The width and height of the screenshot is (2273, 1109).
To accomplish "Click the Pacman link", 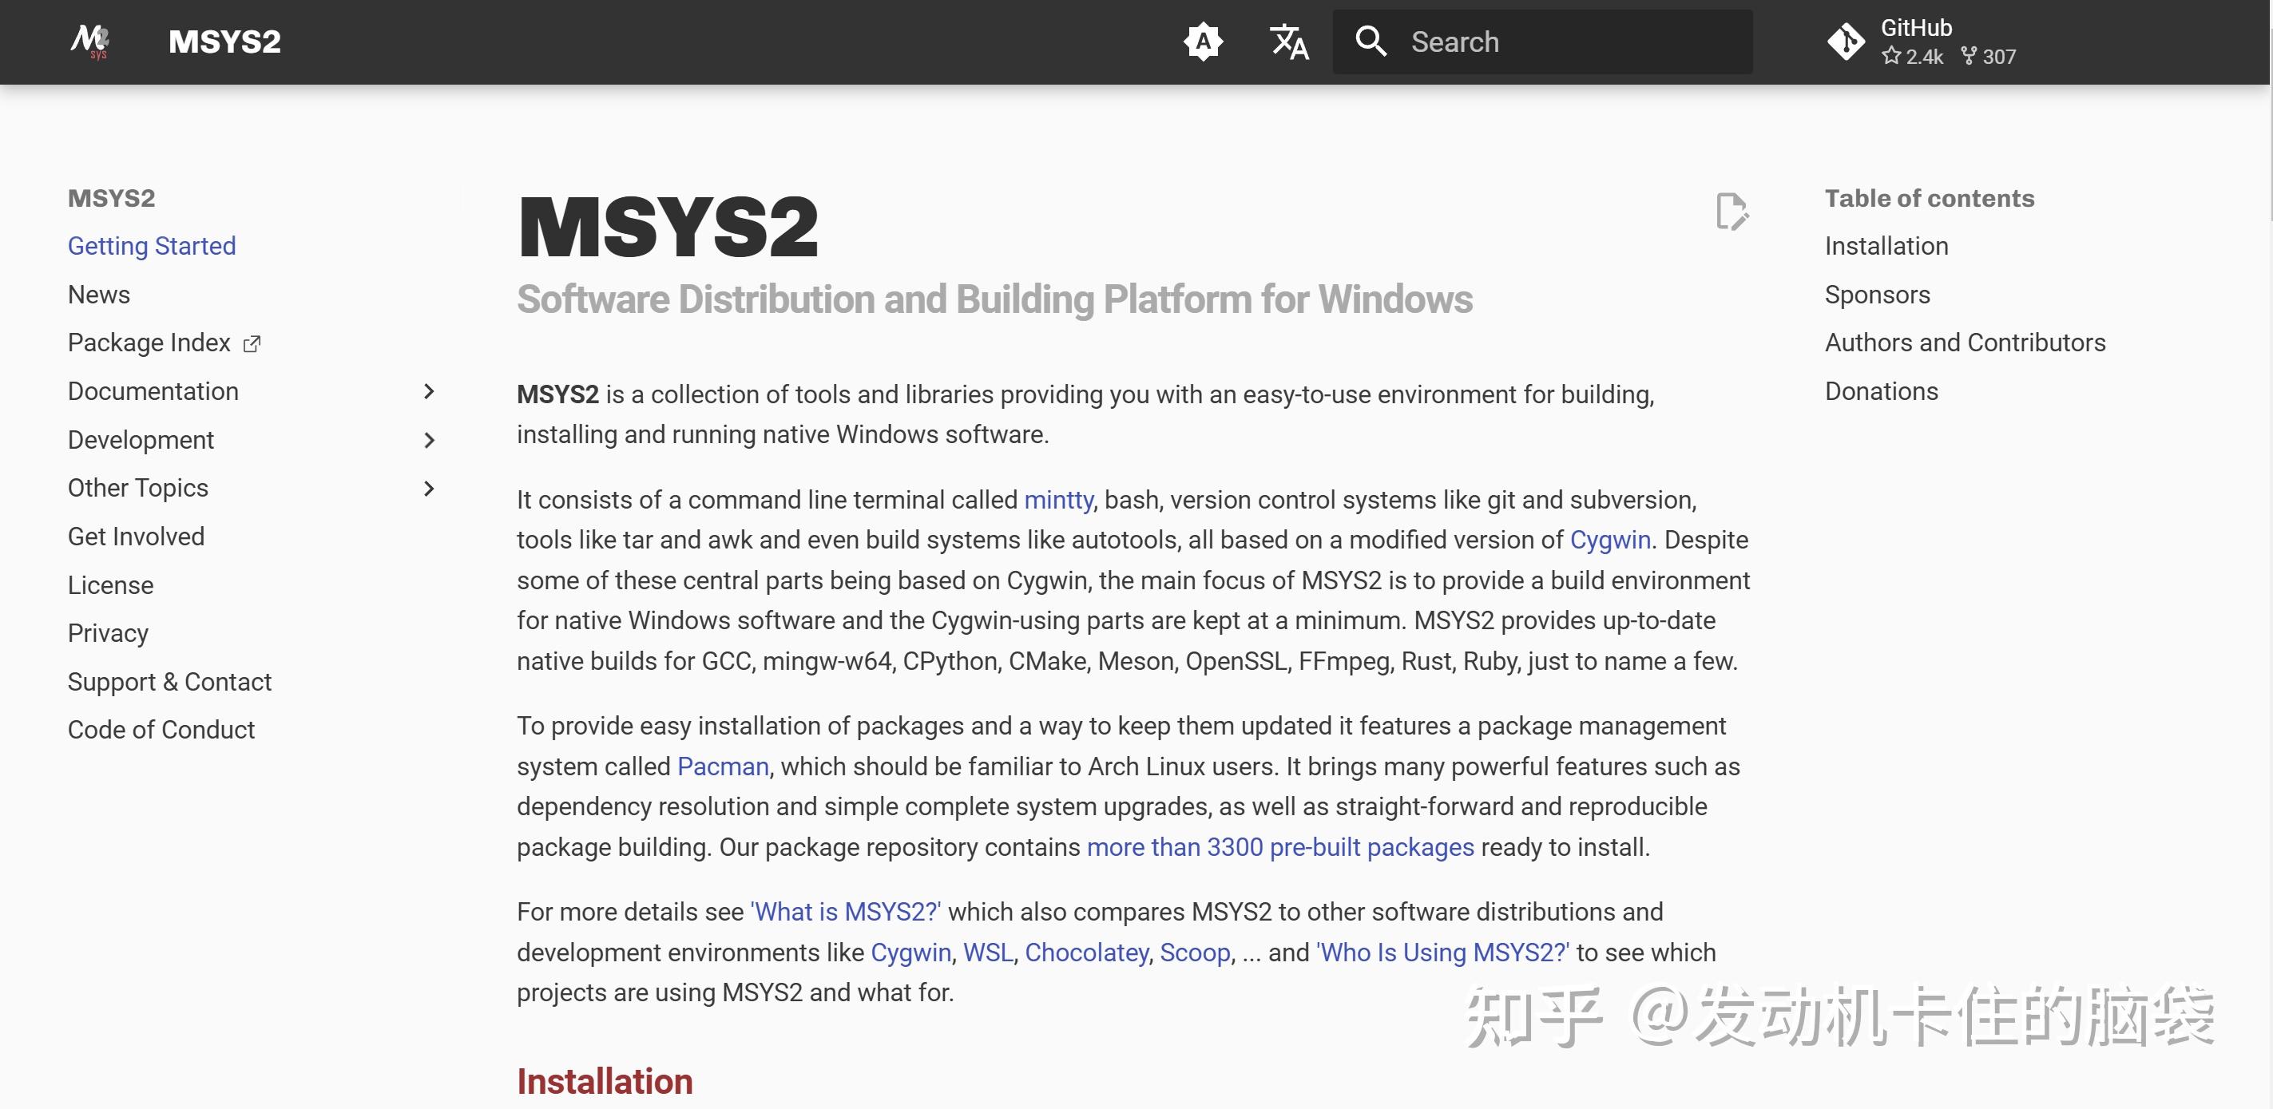I will pyautogui.click(x=722, y=766).
